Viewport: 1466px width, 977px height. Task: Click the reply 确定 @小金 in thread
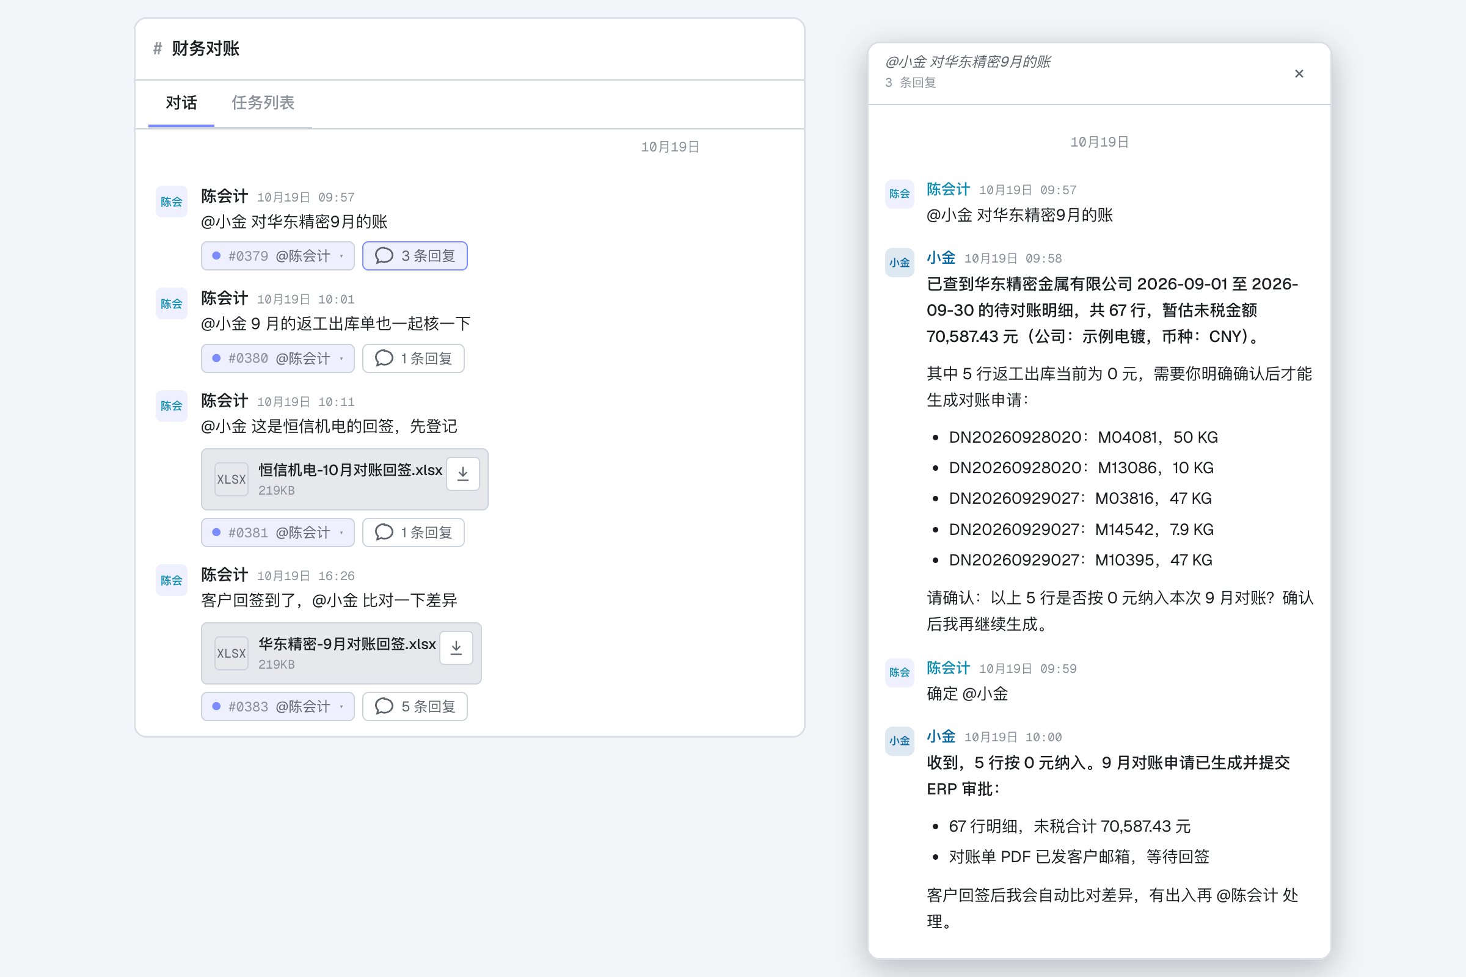coord(968,694)
